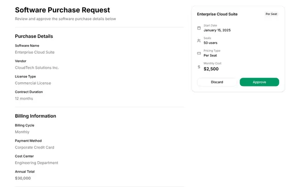Discard the purchase request
300x187 pixels.
(217, 82)
